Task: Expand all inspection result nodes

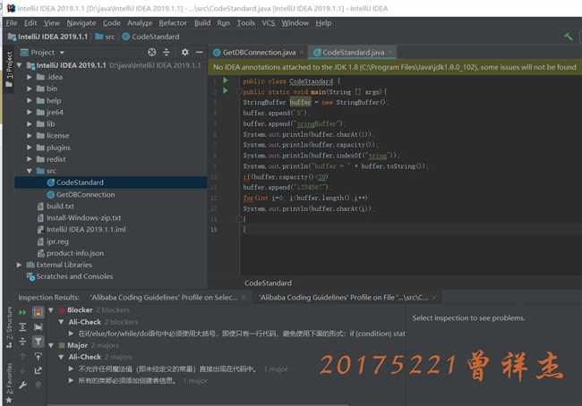Action: pyautogui.click(x=22, y=327)
